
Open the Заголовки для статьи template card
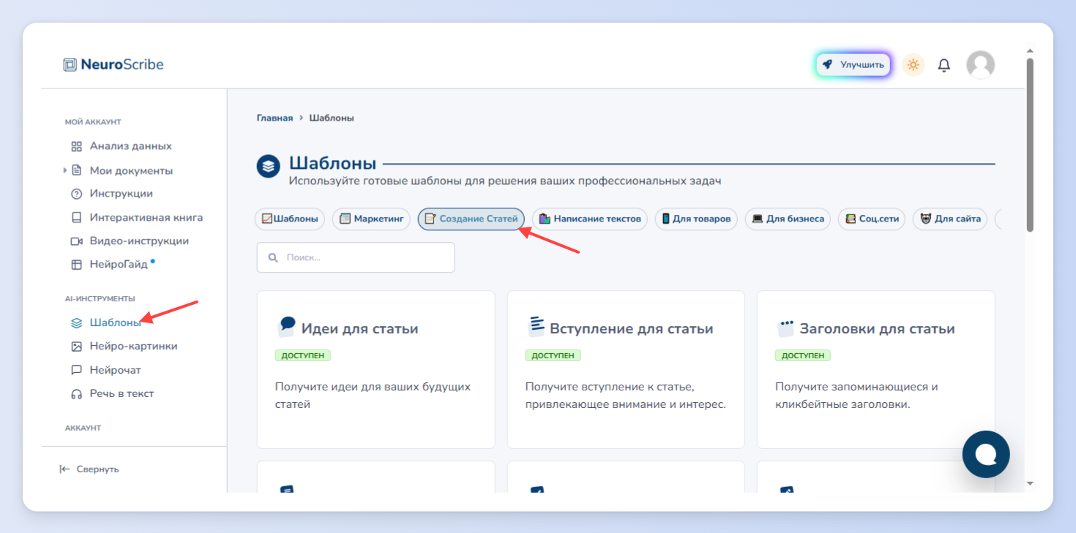point(875,370)
